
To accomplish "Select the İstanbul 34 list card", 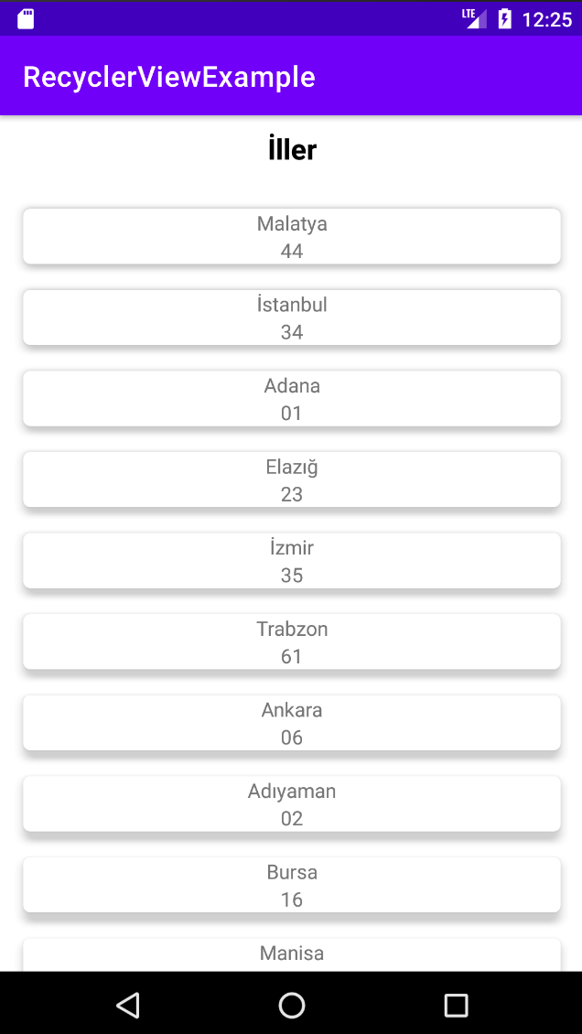I will click(291, 318).
